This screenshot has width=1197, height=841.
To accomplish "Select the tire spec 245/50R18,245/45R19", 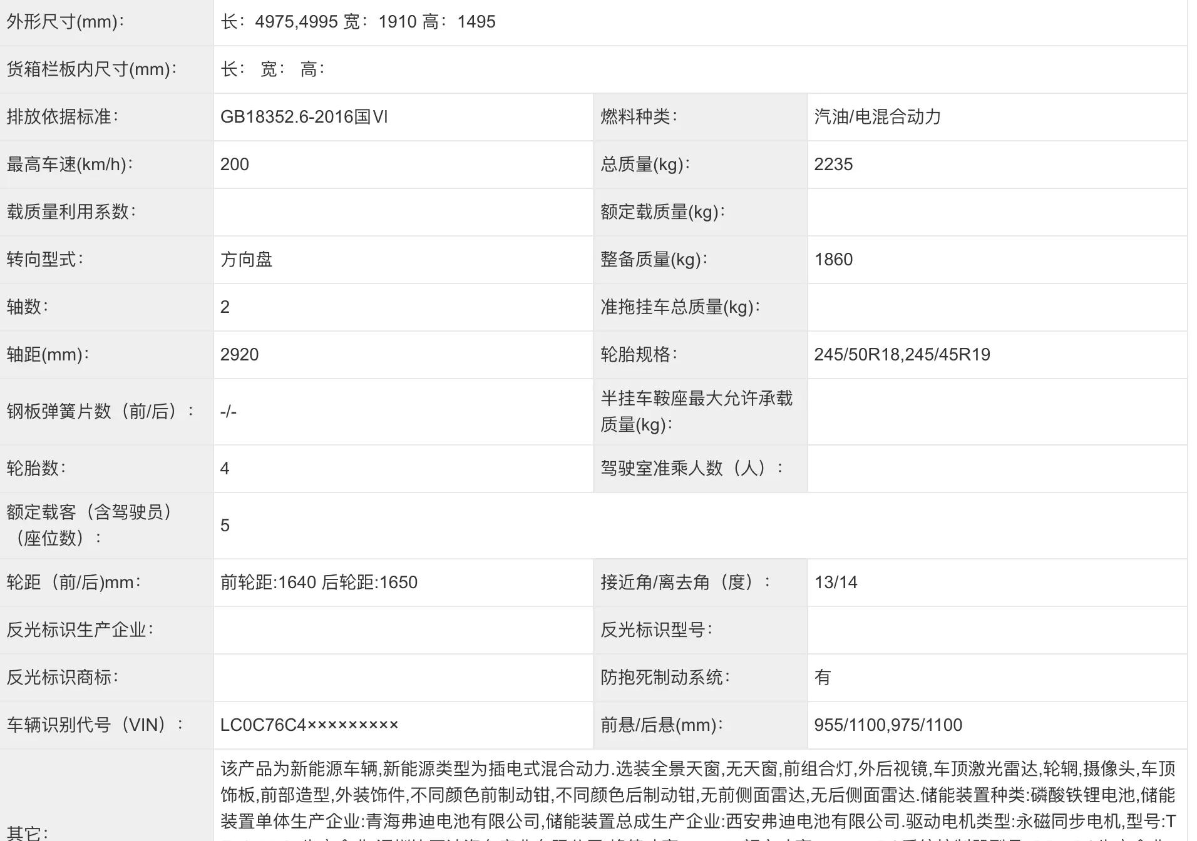I will click(902, 355).
